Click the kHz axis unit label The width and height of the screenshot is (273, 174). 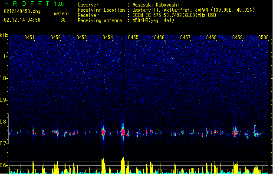point(4,35)
